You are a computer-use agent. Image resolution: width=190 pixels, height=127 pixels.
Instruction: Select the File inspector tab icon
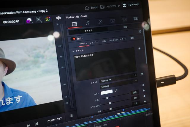click(x=136, y=18)
